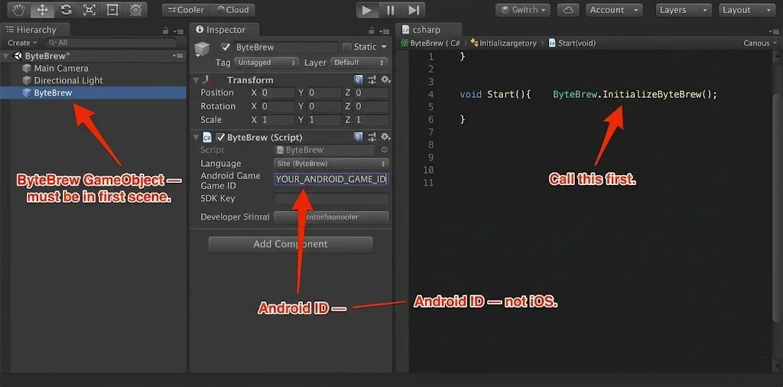783x387 pixels.
Task: Open the csharp panel options menu
Action: [773, 31]
